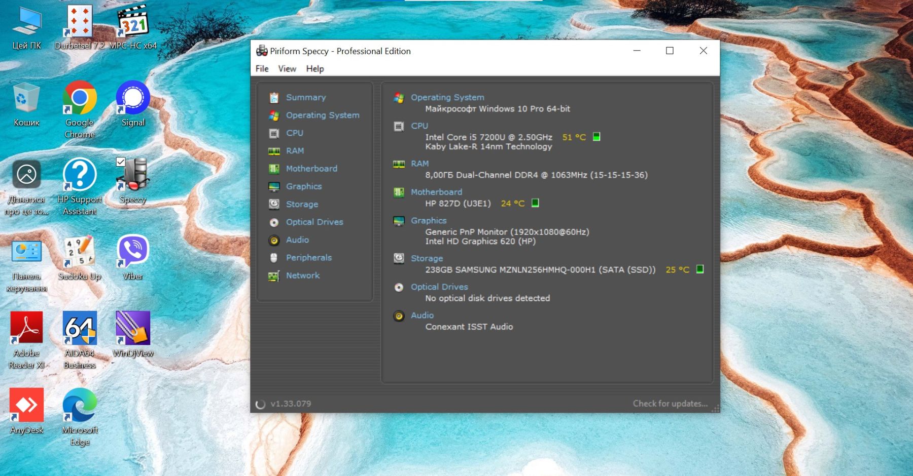Click the Intel HD Graphics 620 line
Screen dimensions: 913x476
(480, 242)
